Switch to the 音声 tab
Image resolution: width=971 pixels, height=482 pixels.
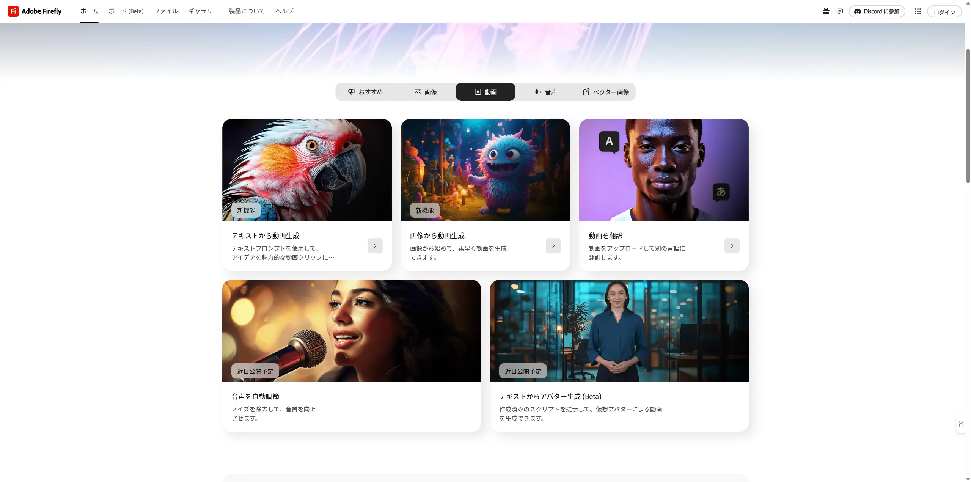[545, 92]
